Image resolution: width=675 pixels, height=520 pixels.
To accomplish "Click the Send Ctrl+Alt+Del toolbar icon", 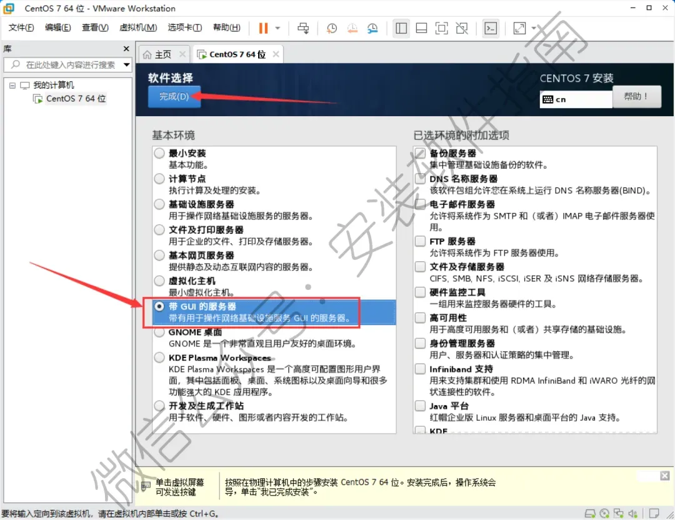I will click(x=303, y=28).
